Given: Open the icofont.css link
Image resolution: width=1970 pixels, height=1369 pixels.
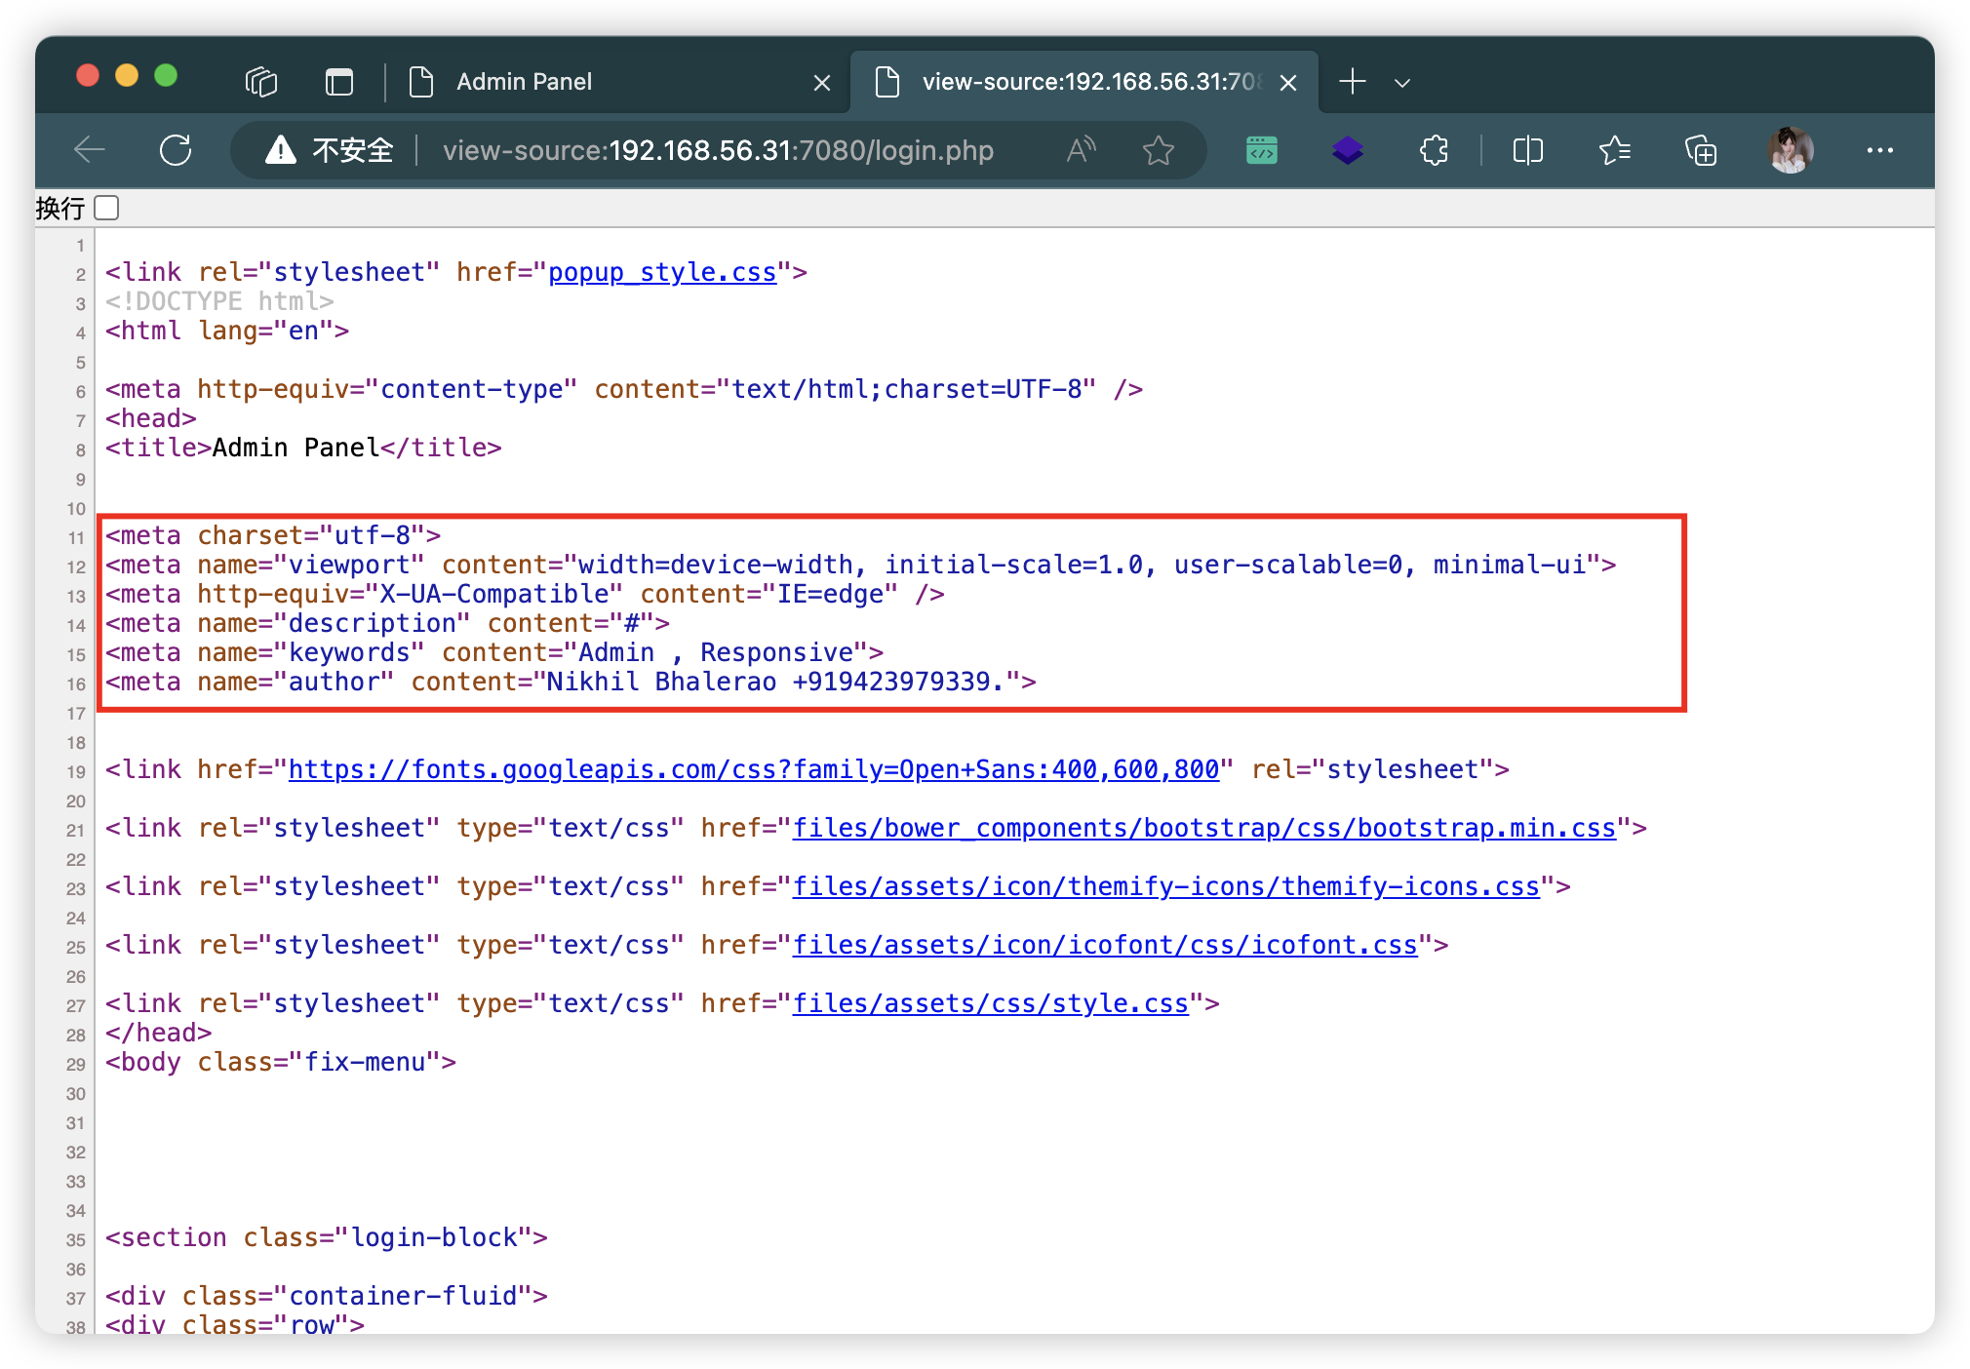Looking at the screenshot, I should click(1105, 945).
